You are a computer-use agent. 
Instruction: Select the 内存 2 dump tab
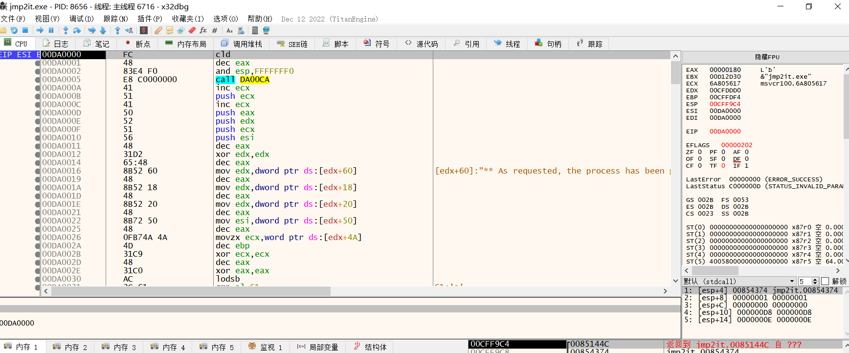click(x=70, y=347)
